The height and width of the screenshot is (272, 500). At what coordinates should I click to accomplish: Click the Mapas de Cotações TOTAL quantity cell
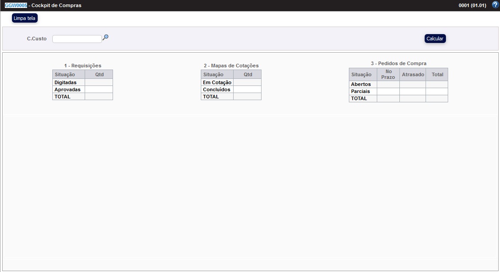tap(247, 97)
